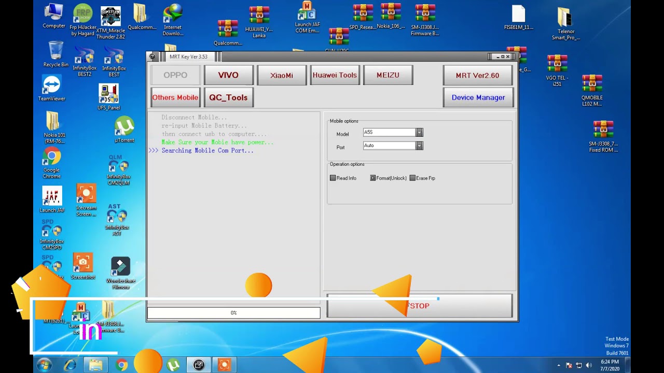Viewport: 664px width, 373px height.
Task: Click the network tray icon
Action: coord(579,365)
